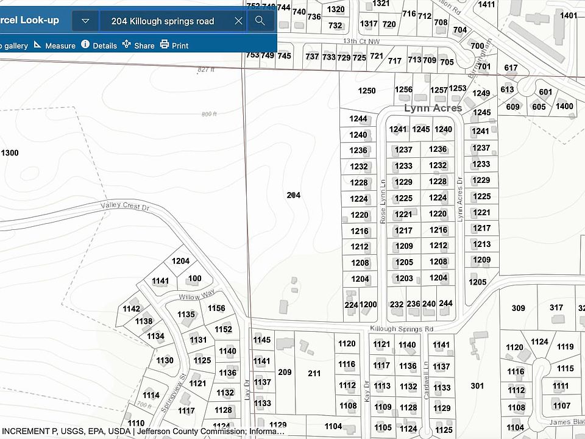This screenshot has width=585, height=439.
Task: Click parcel 301 on the map
Action: (x=477, y=385)
